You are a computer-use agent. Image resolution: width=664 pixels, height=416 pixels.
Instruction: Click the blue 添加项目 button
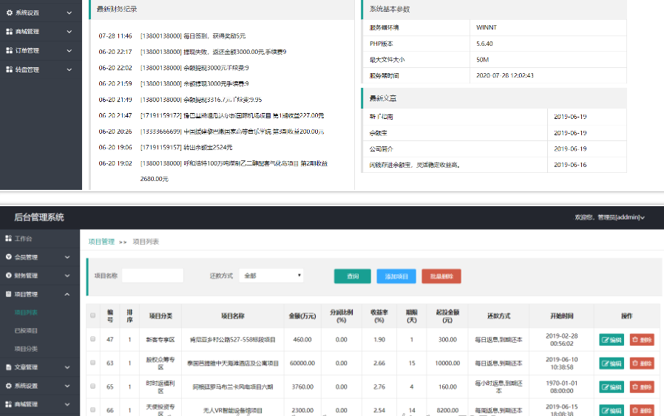(x=396, y=276)
